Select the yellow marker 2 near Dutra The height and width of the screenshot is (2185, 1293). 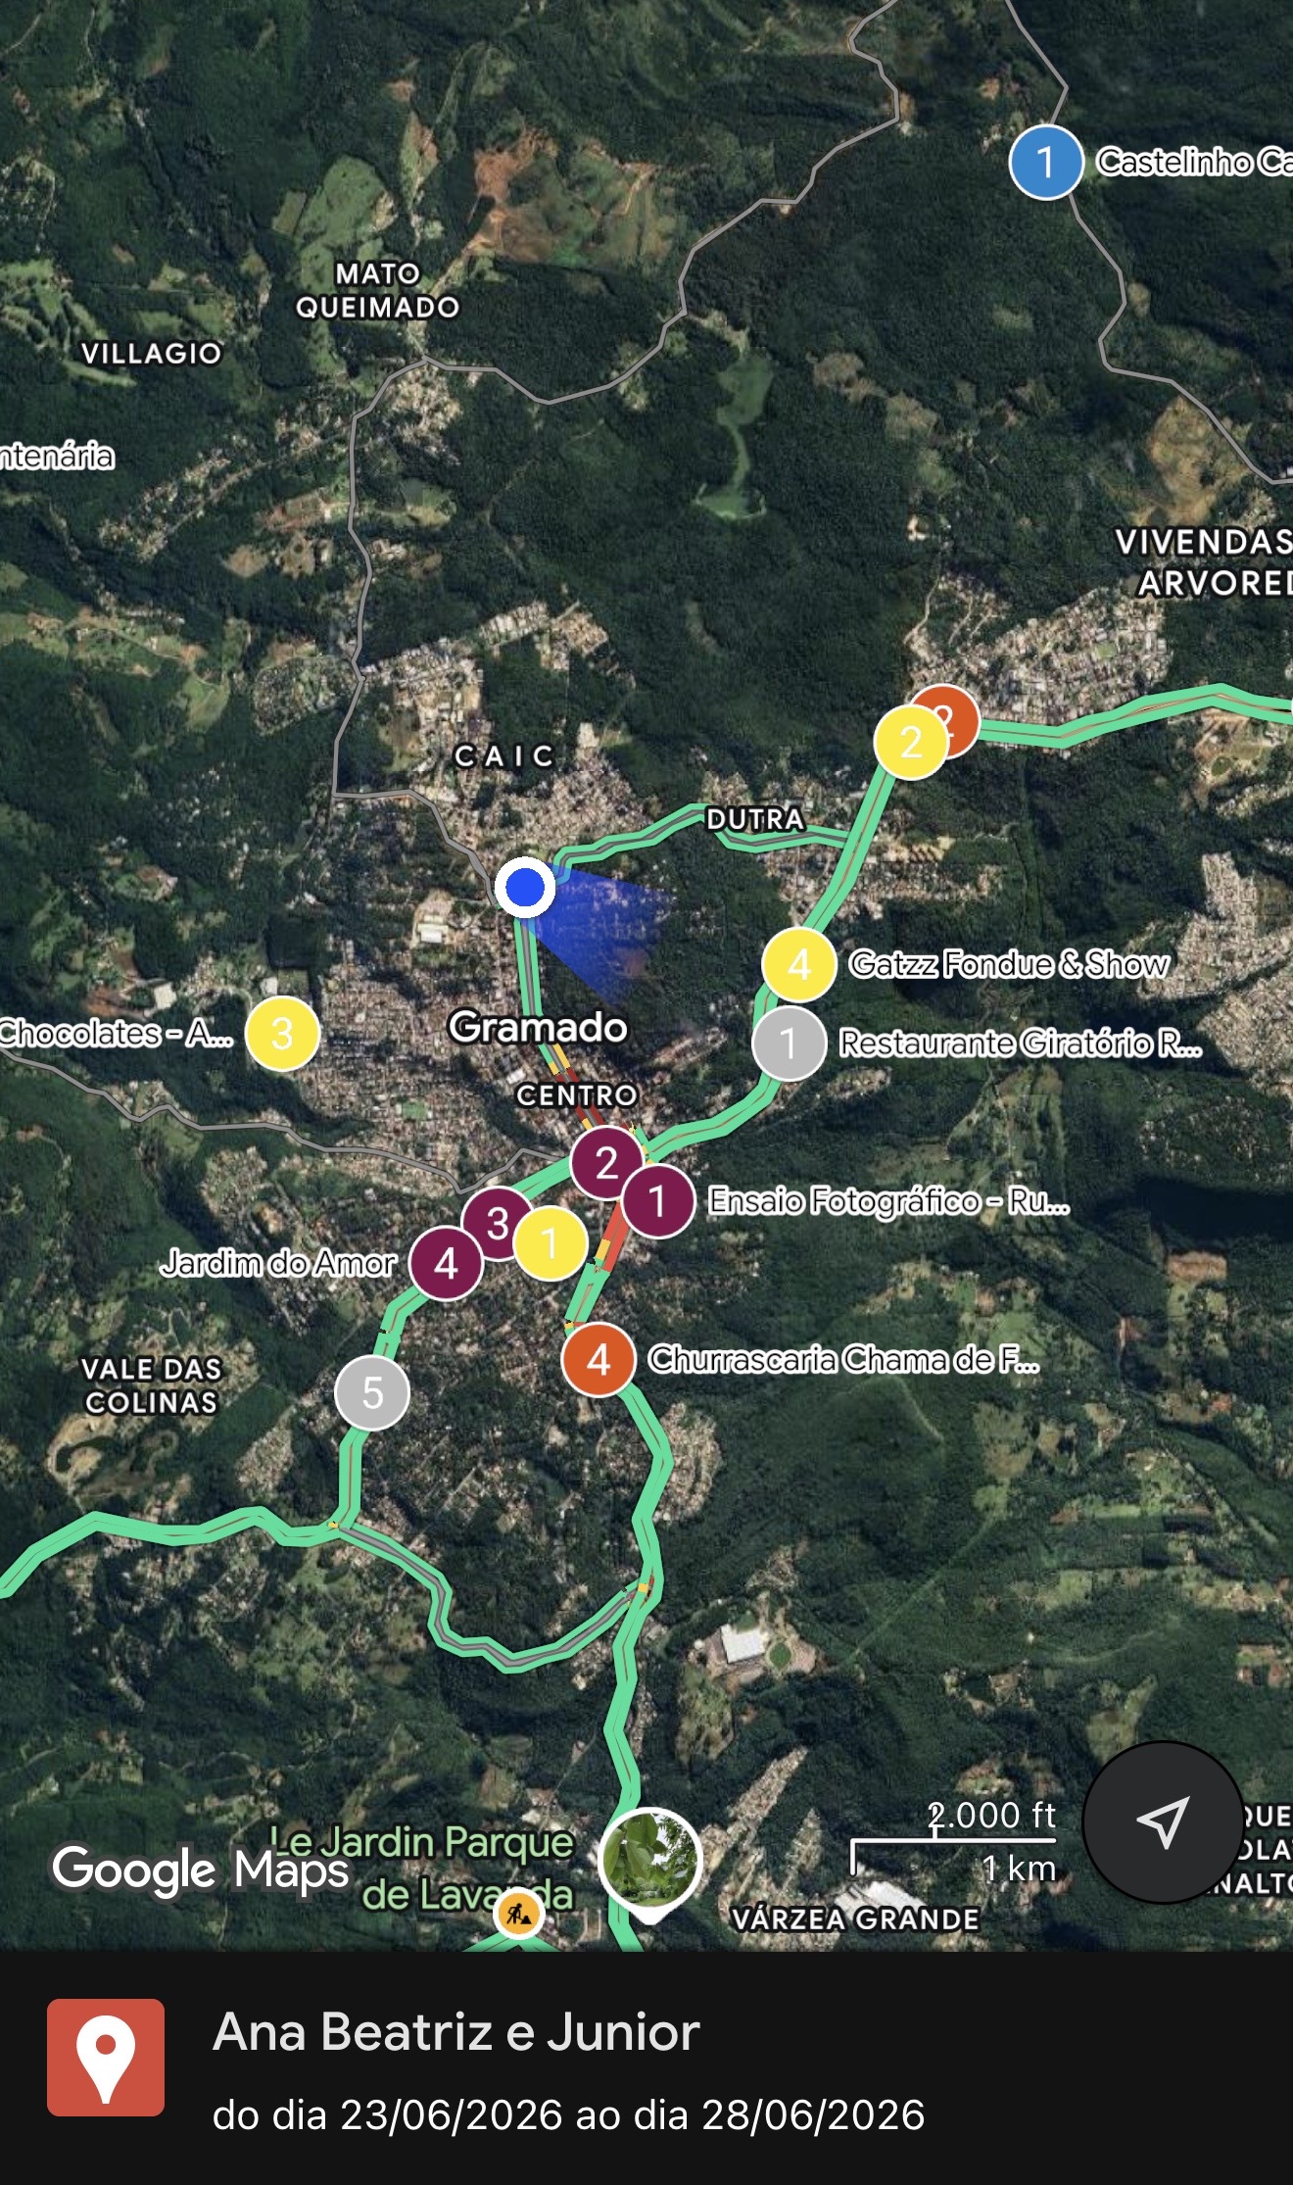[x=911, y=743]
